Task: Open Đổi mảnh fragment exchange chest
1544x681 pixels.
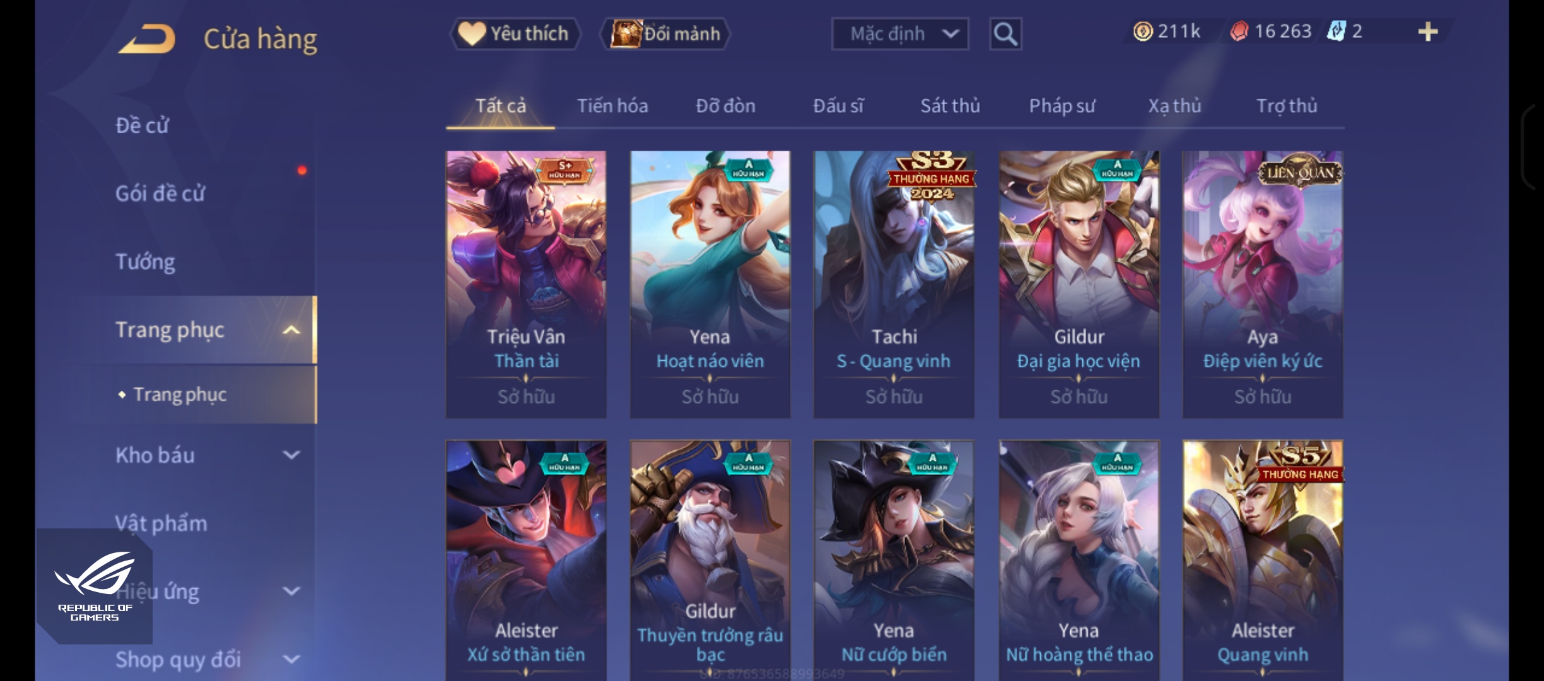Action: [x=665, y=33]
